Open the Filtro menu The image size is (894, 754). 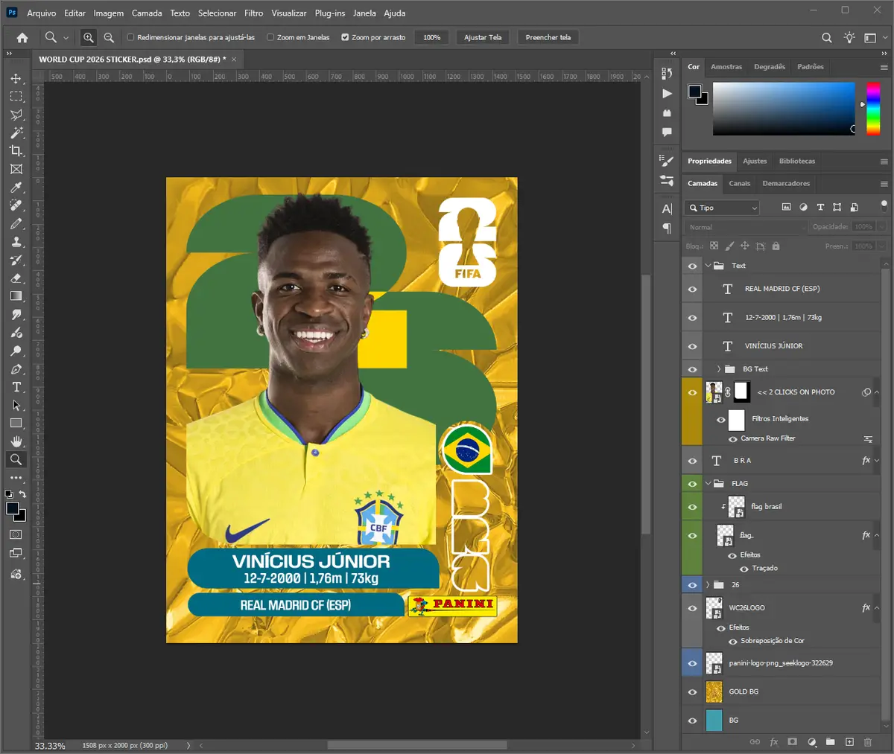(253, 13)
